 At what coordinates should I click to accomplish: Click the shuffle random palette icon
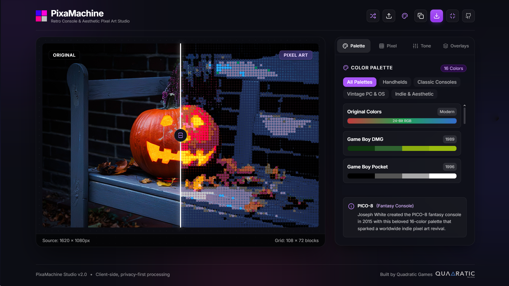pyautogui.click(x=373, y=16)
